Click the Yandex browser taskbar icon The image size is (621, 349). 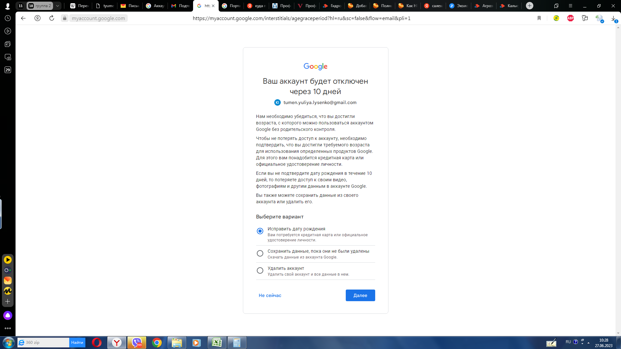coord(116,342)
